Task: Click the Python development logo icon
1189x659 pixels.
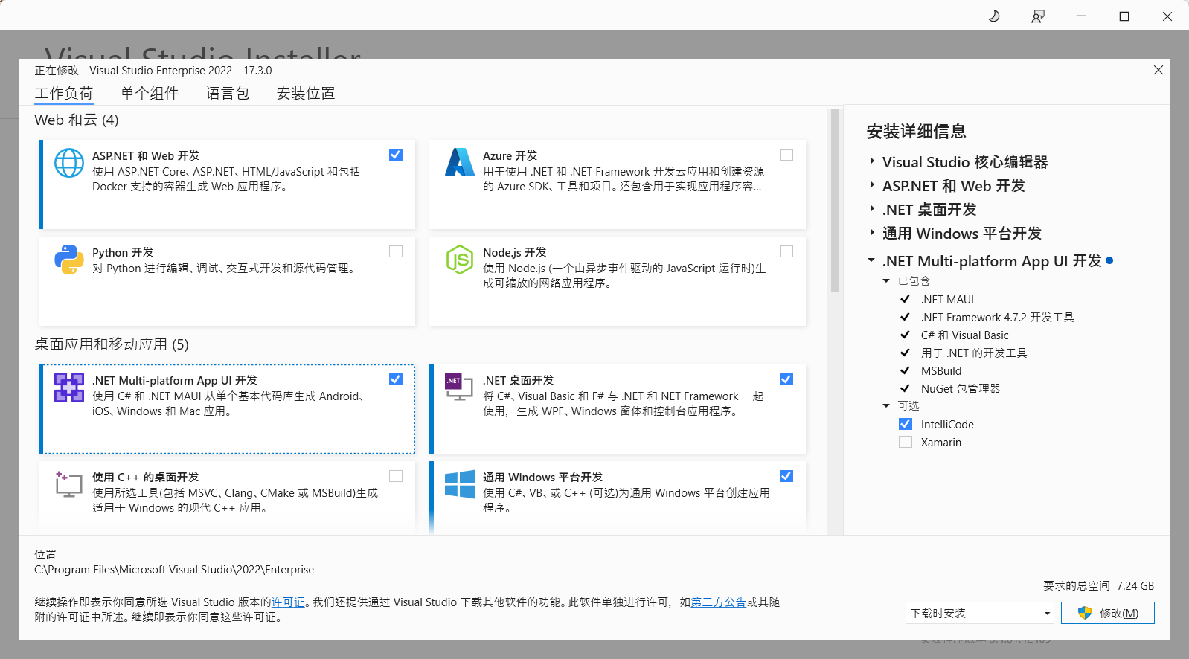Action: click(x=69, y=260)
